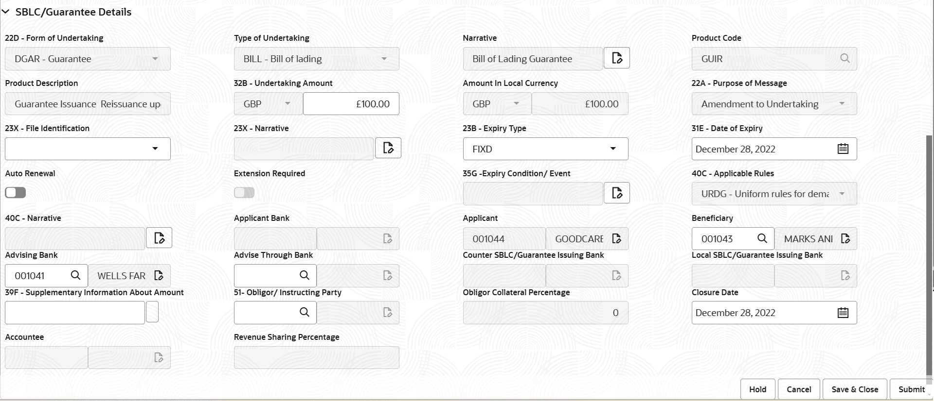
Task: Click Product Code search magnifier icon
Action: pyautogui.click(x=845, y=59)
